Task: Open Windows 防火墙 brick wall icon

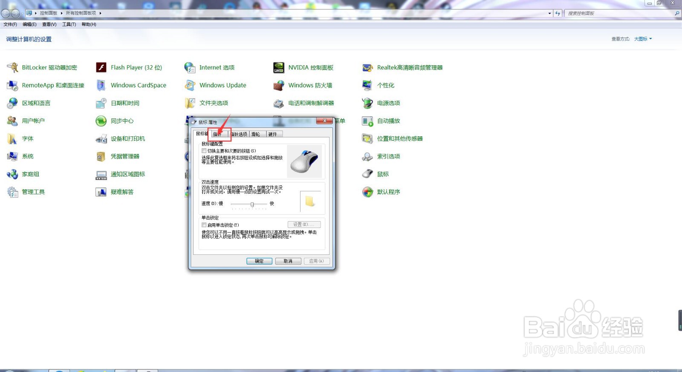Action: (x=279, y=85)
